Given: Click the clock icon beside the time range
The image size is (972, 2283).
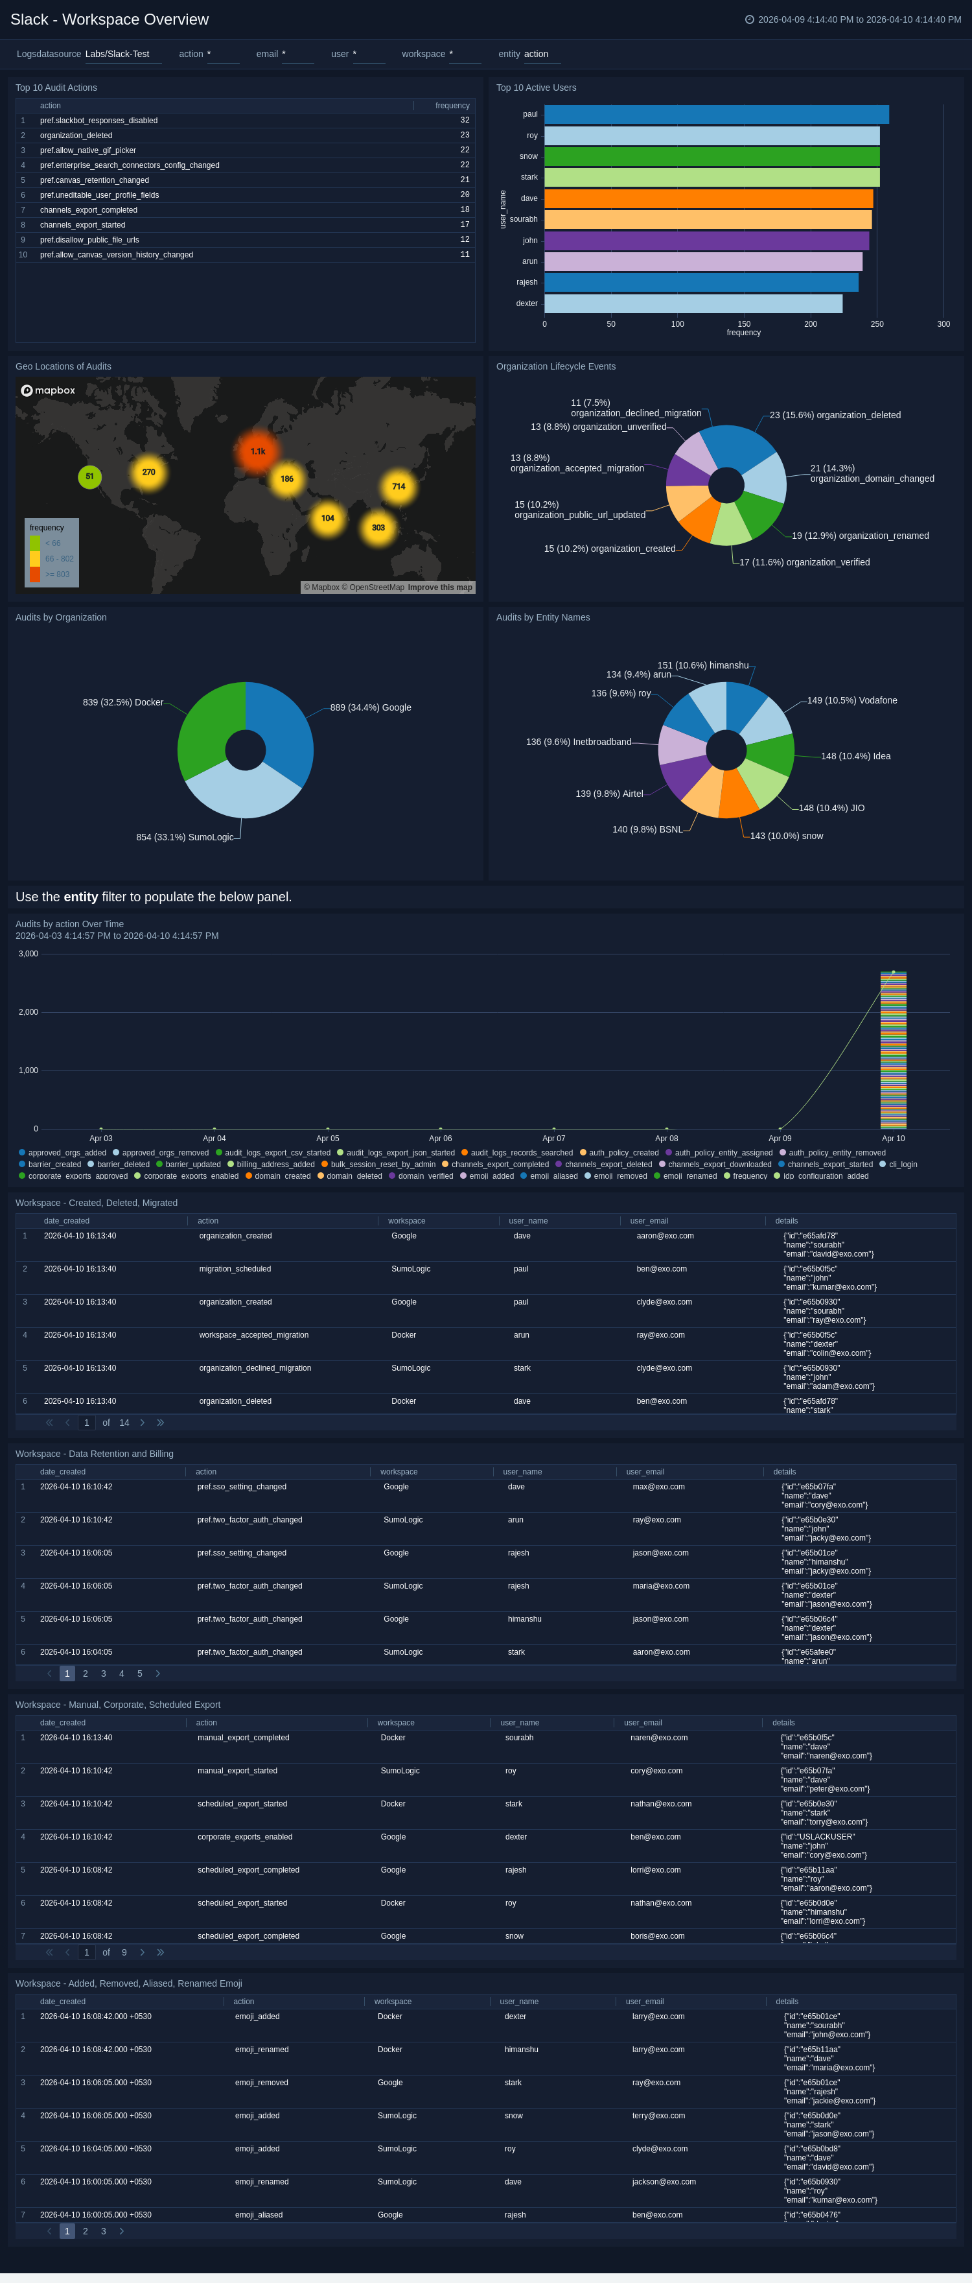Looking at the screenshot, I should (x=750, y=19).
